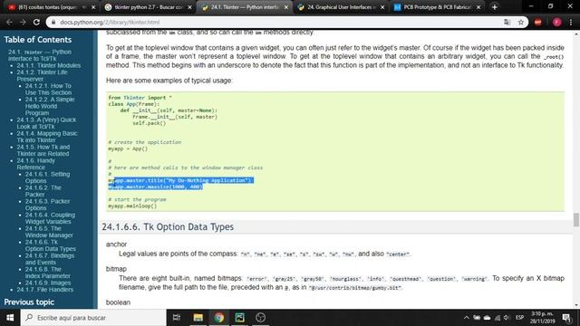Open the green app icon on taskbar
The height and width of the screenshot is (326, 580).
click(x=239, y=318)
